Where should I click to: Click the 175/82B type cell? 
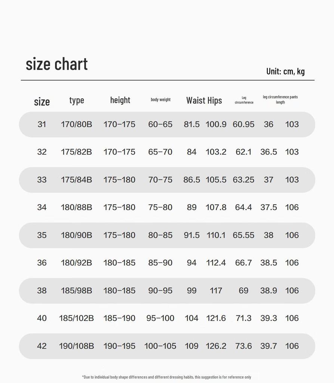pyautogui.click(x=76, y=152)
